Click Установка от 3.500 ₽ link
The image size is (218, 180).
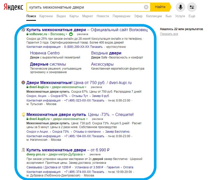[89, 167]
